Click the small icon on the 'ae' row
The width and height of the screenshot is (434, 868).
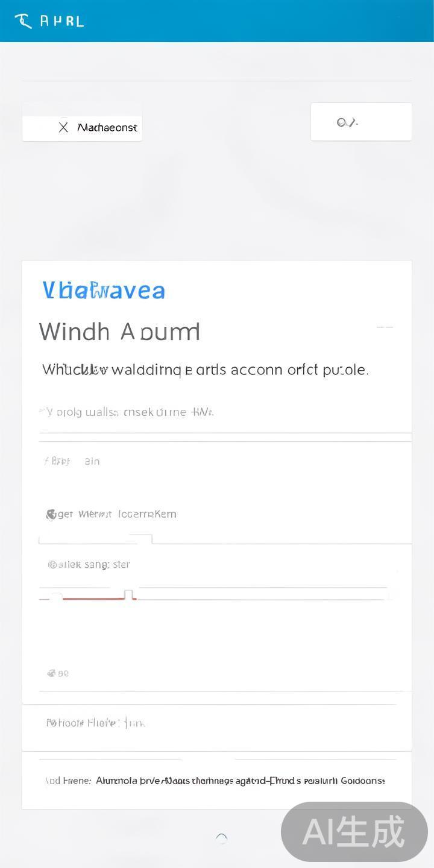point(52,673)
